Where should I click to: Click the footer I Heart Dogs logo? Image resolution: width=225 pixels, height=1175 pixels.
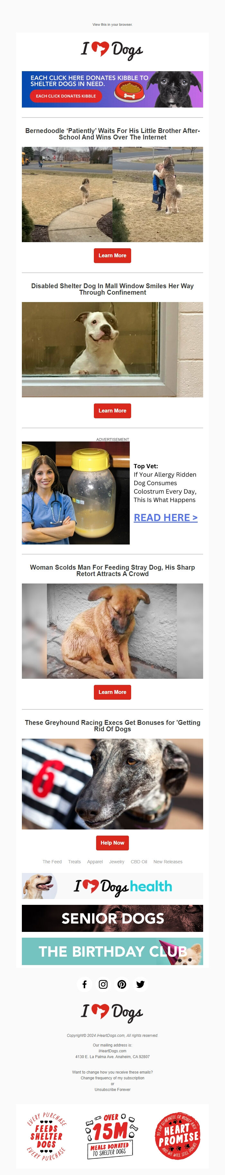pos(112,1012)
